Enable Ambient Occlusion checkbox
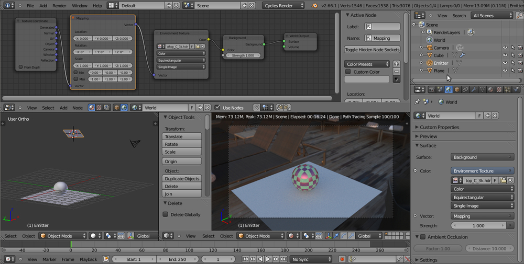 (423, 237)
